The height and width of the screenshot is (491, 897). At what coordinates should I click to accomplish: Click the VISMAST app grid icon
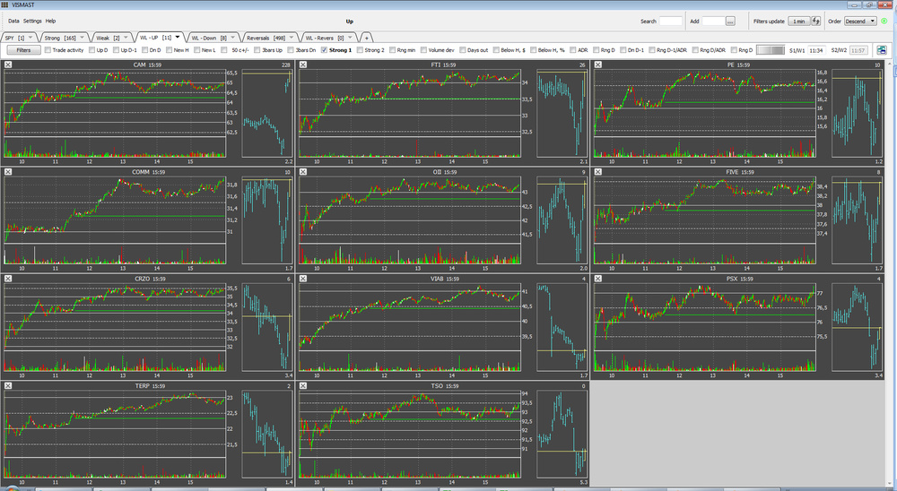4,4
